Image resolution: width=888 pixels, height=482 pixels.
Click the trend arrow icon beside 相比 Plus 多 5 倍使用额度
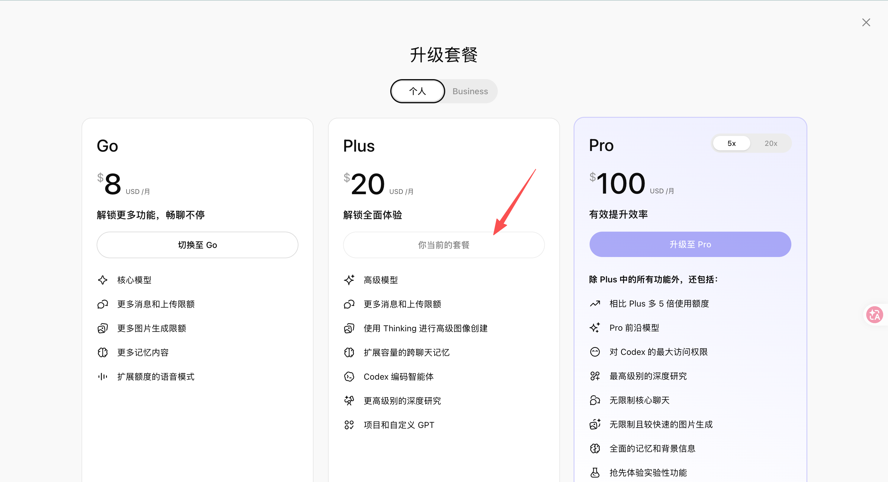point(595,304)
